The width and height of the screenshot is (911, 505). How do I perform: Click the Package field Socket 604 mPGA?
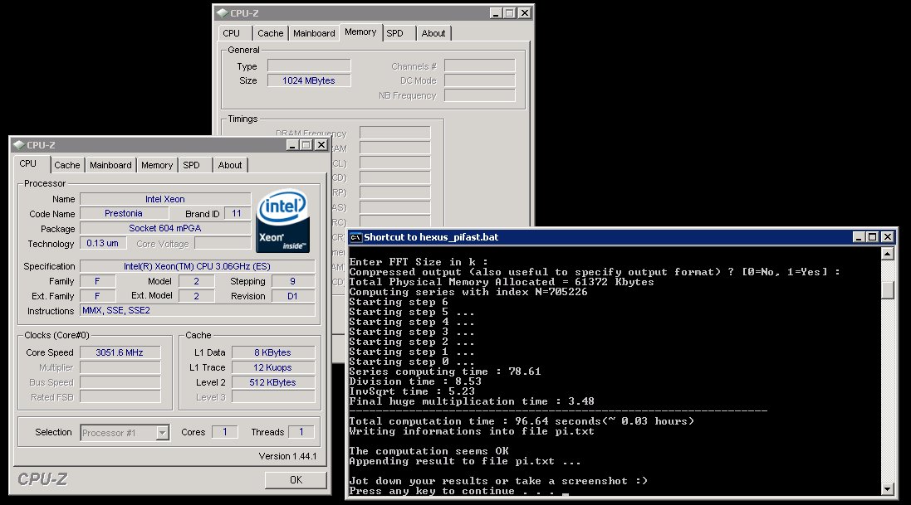click(x=165, y=229)
